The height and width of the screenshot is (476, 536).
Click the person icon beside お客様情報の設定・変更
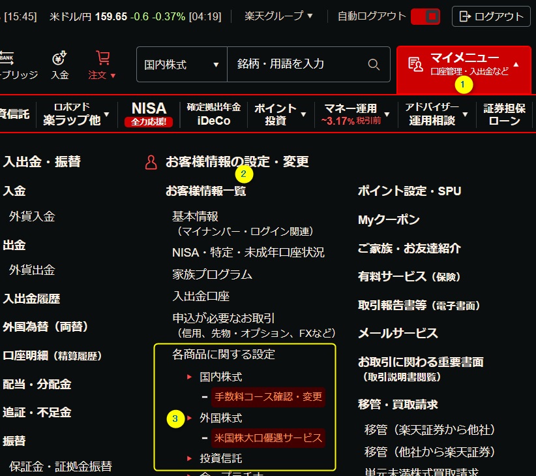coord(151,162)
